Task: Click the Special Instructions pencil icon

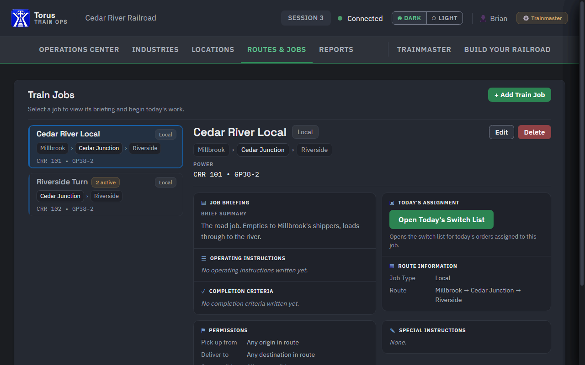Action: tap(392, 330)
